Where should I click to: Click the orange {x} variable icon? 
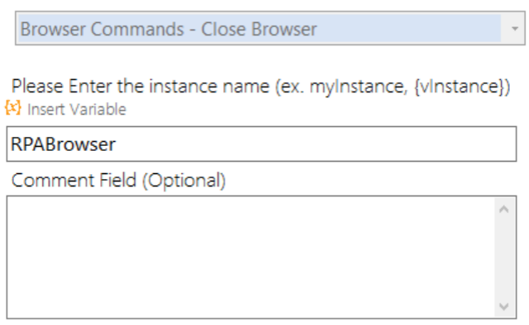(x=13, y=108)
